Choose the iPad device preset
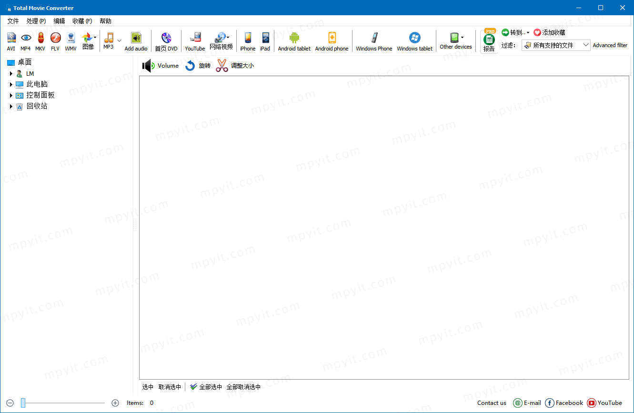The height and width of the screenshot is (413, 634). tap(265, 41)
